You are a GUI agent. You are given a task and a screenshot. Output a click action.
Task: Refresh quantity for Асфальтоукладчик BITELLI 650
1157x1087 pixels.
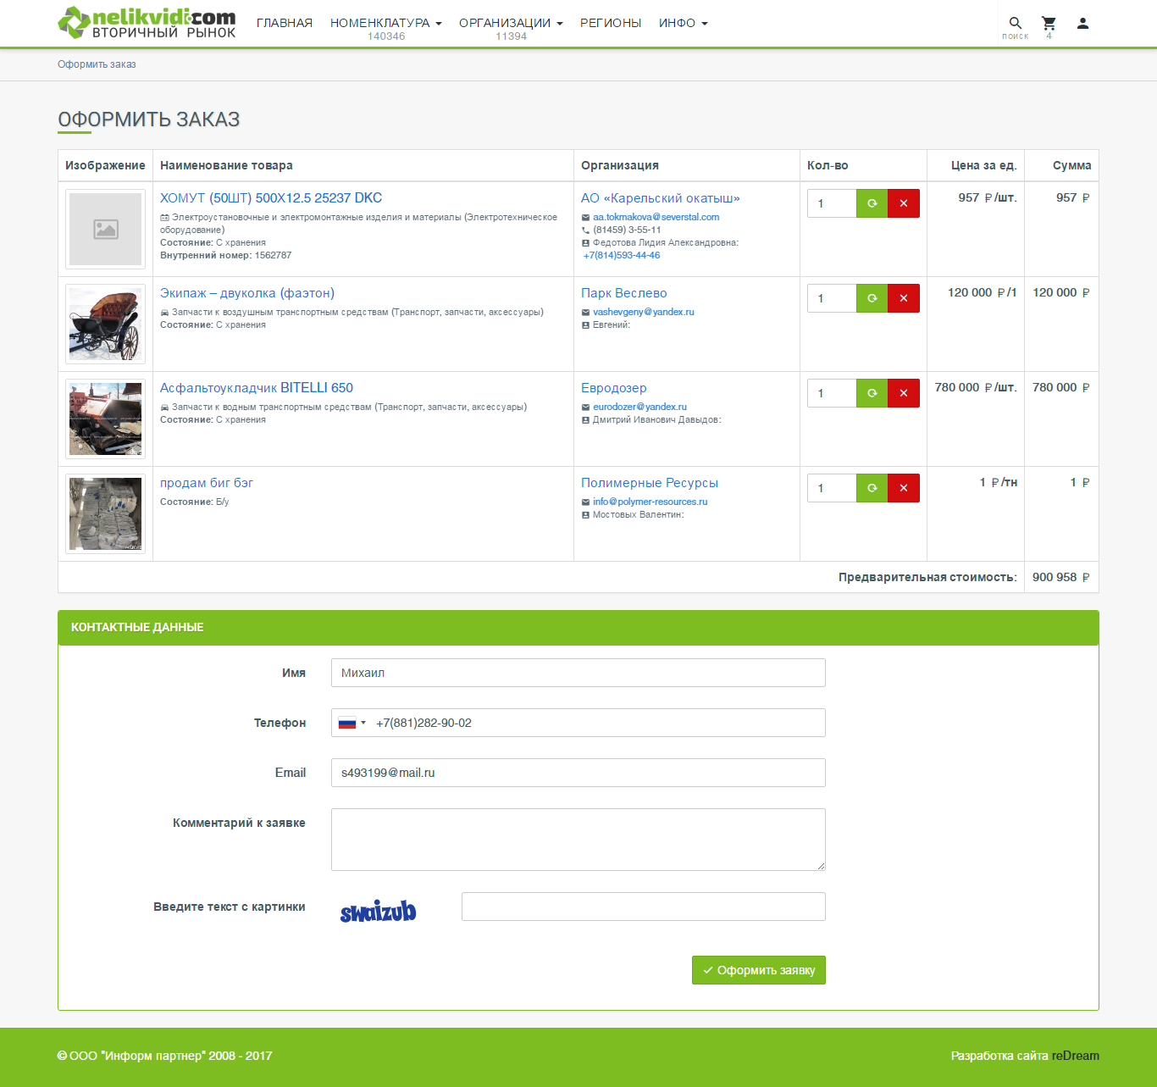click(x=872, y=393)
